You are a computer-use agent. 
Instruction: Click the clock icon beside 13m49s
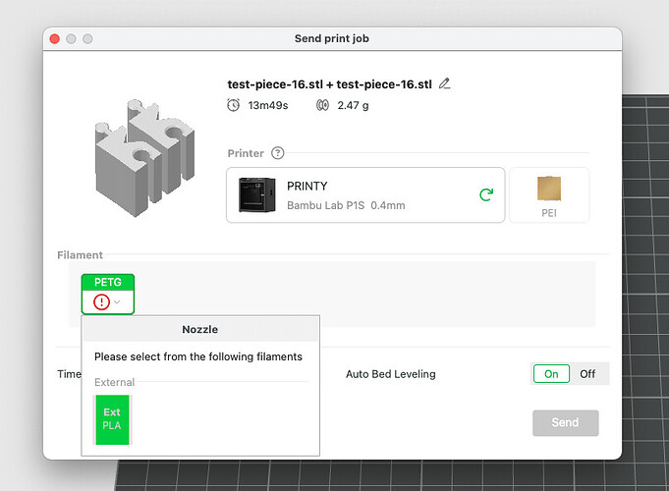pos(234,105)
